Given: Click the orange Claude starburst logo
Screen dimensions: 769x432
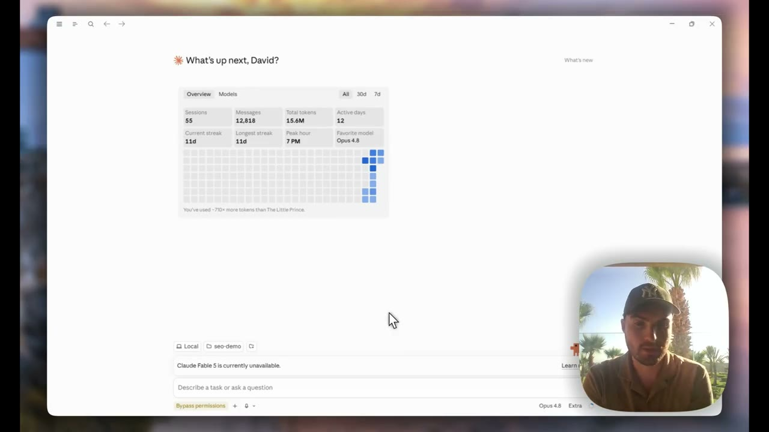Looking at the screenshot, I should (178, 60).
